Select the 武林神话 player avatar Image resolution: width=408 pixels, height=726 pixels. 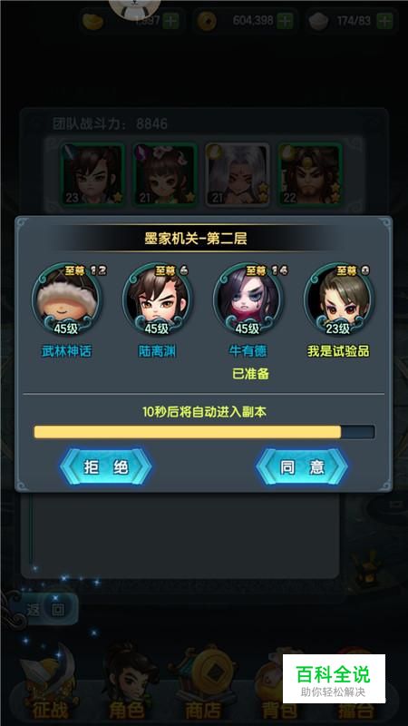pos(66,299)
